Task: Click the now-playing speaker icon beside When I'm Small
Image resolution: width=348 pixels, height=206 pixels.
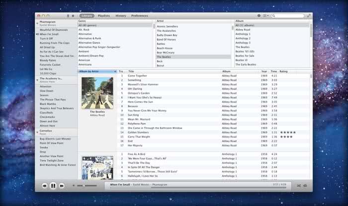Action: 37,34
